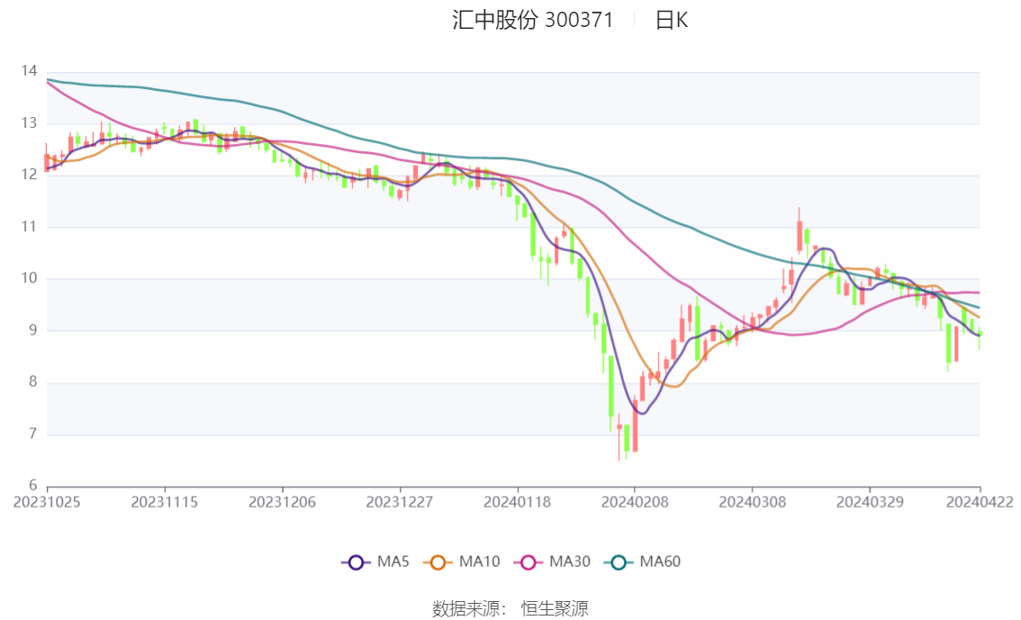Click the y-axis value 6 label

tap(32, 487)
